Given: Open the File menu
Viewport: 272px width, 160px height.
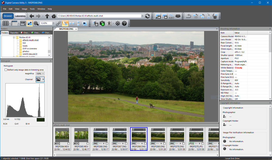Looking at the screenshot, I should click(5, 9).
